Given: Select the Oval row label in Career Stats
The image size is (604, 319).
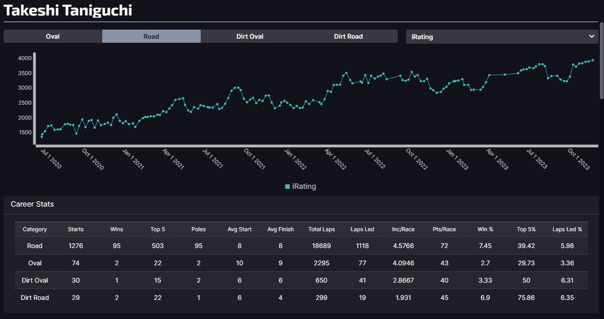Looking at the screenshot, I should click(x=35, y=263).
